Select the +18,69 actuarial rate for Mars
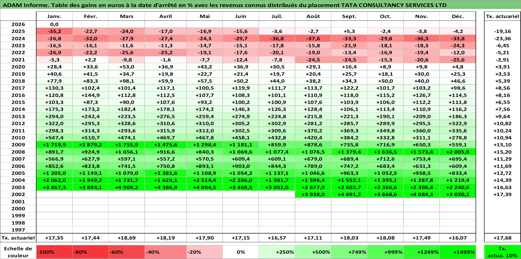The width and height of the screenshot is (521, 259). (127, 238)
